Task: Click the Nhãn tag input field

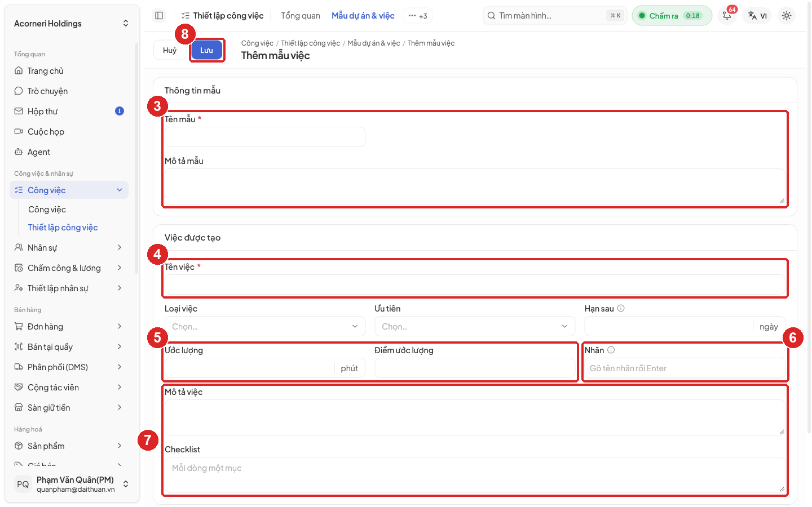Action: (685, 368)
